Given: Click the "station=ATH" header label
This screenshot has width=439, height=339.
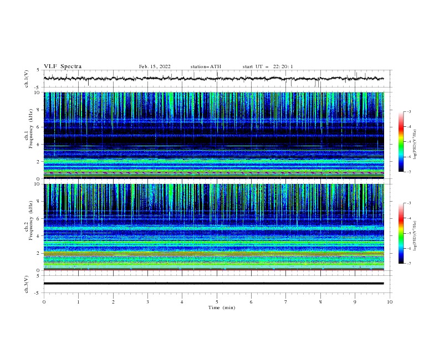Looking at the screenshot, I should [x=206, y=66].
